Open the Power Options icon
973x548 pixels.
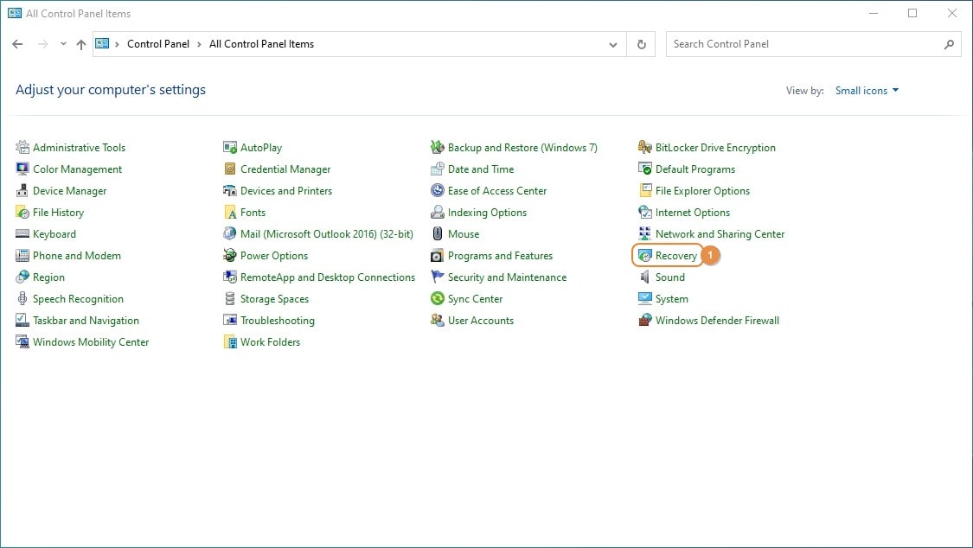pos(230,255)
